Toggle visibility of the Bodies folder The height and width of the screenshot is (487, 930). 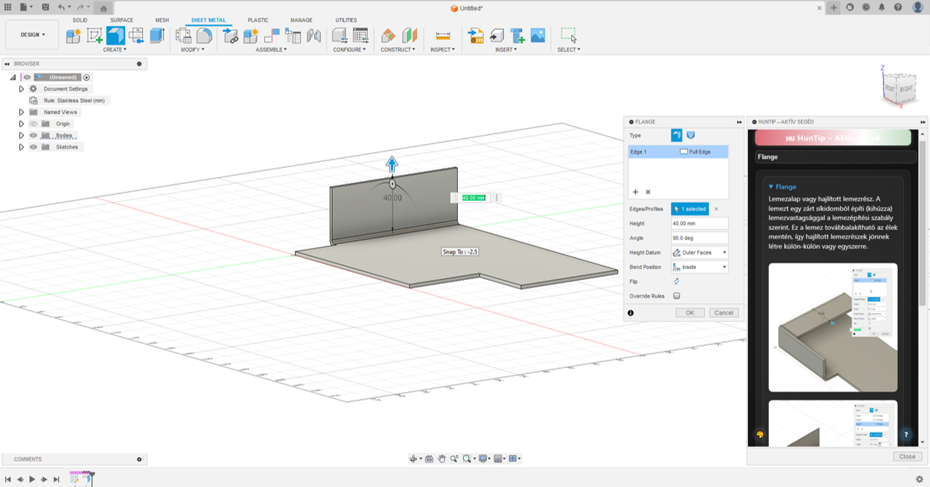click(33, 135)
